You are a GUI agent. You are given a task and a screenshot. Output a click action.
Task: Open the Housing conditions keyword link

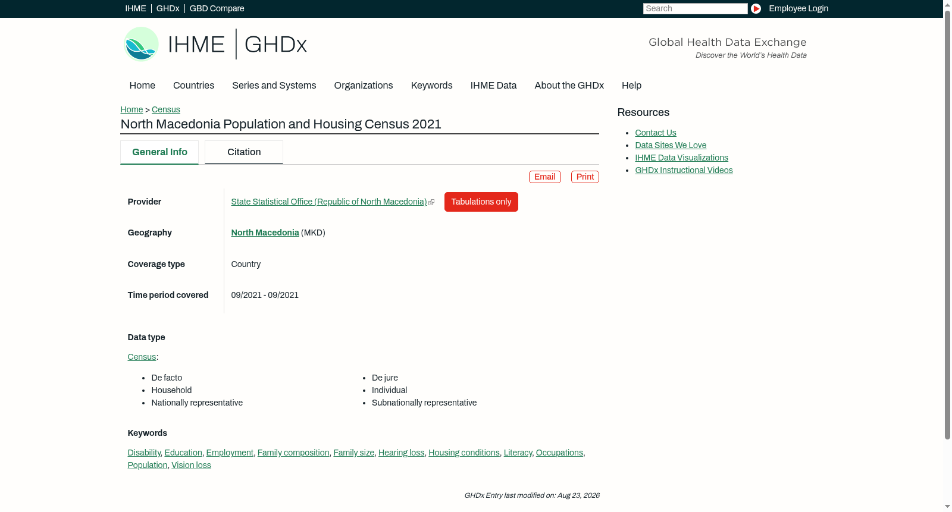[x=464, y=453]
